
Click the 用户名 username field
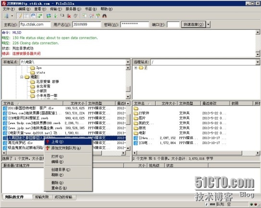click(87, 25)
